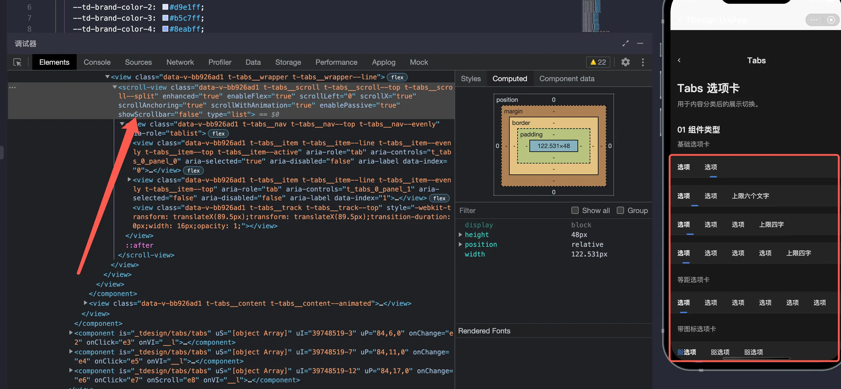Minimize the debugger panel with dash icon
Viewport: 841px width, 389px height.
coord(640,43)
